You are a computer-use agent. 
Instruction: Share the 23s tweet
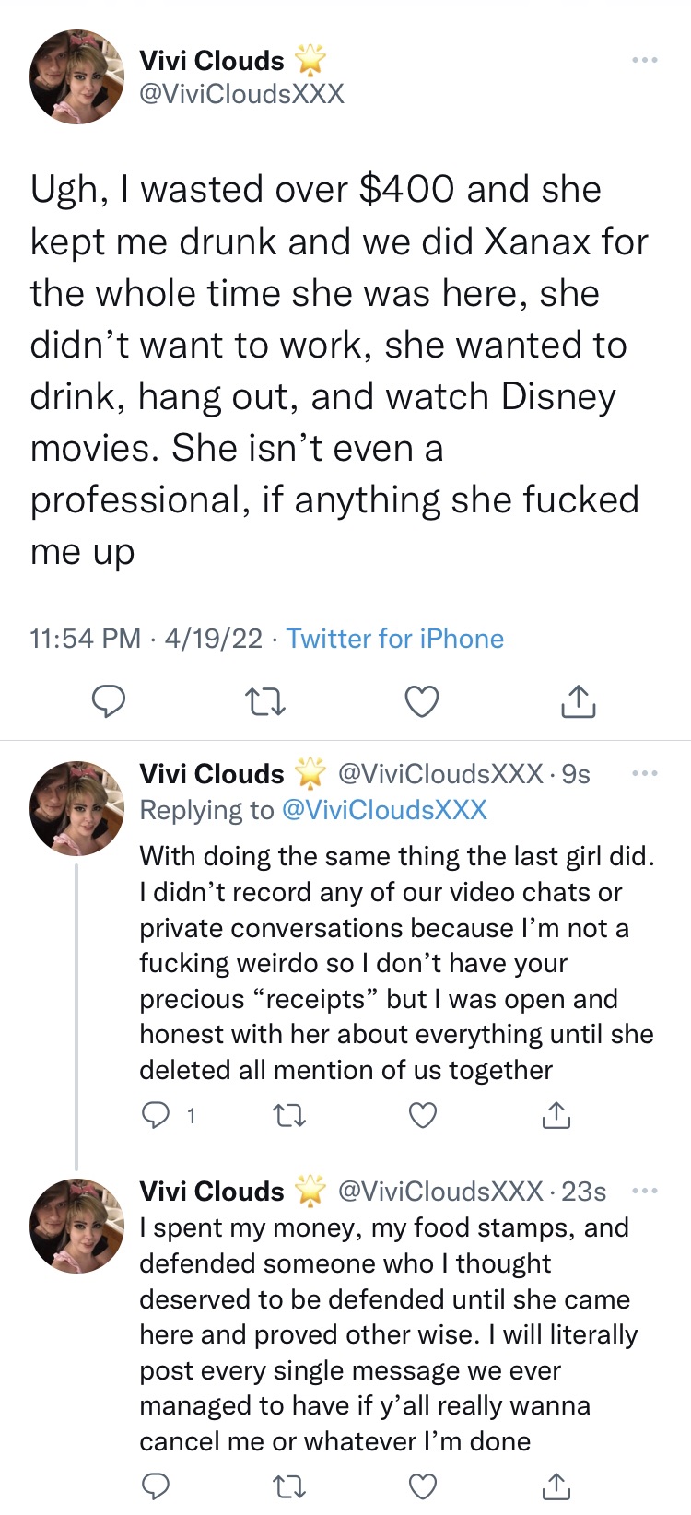(556, 1486)
